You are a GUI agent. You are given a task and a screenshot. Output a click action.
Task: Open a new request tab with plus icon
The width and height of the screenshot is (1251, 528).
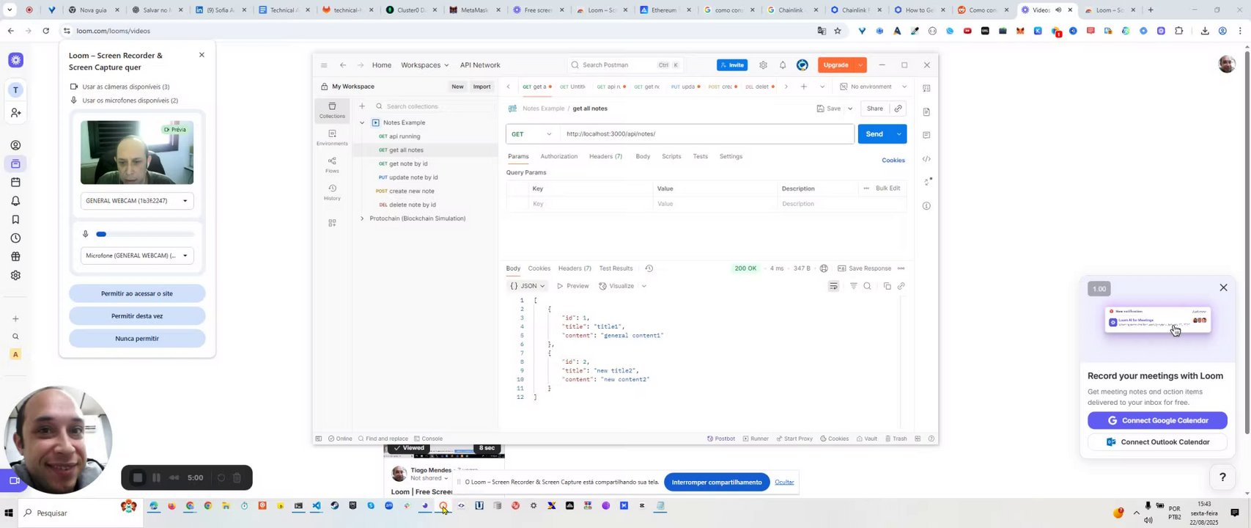(x=804, y=87)
